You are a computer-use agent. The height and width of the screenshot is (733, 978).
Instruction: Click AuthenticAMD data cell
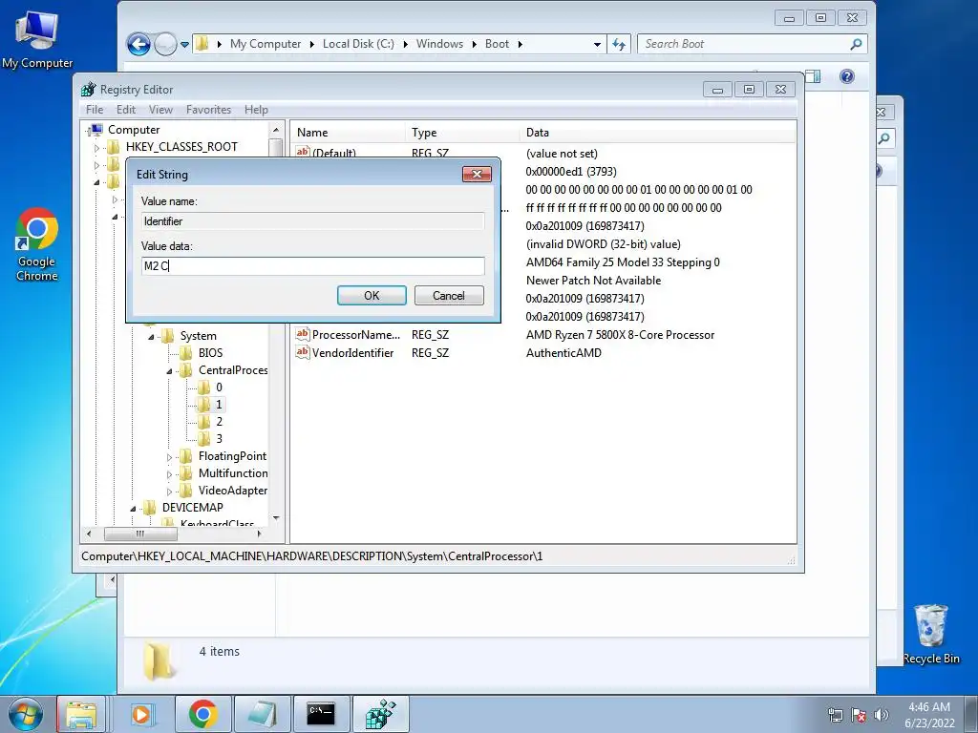click(x=563, y=353)
